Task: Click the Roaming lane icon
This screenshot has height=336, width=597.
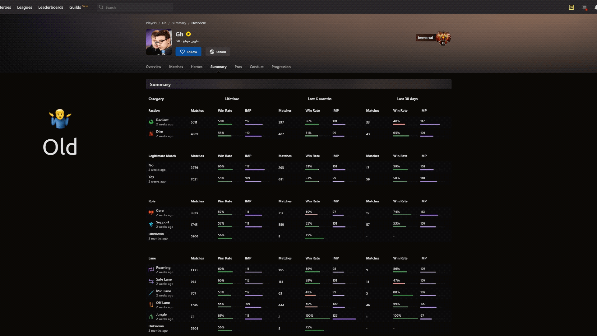Action: click(151, 270)
